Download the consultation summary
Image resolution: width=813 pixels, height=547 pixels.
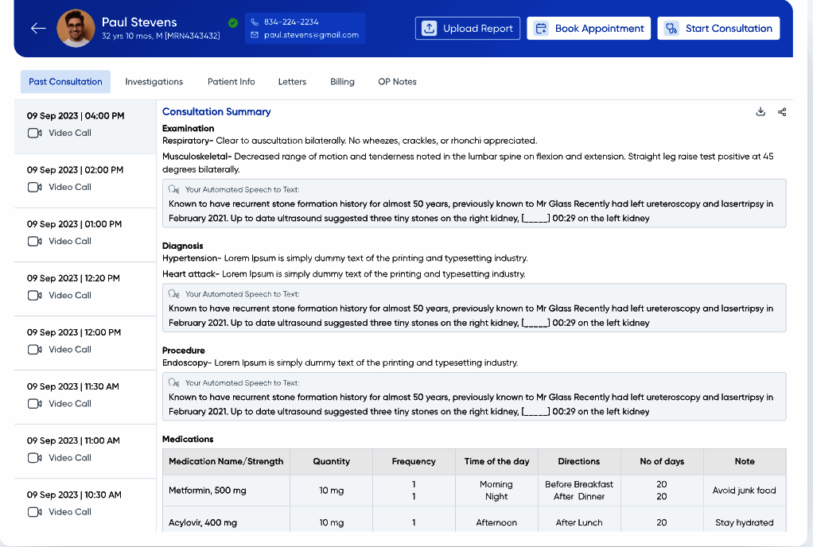tap(760, 112)
